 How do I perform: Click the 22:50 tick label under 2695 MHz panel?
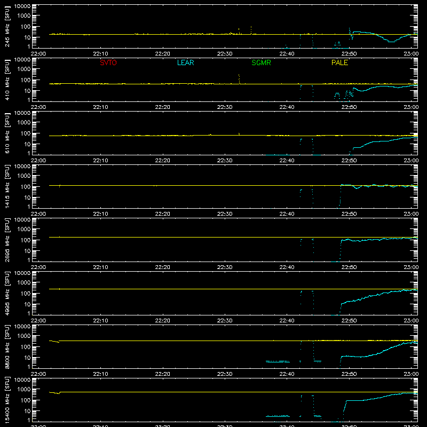point(349,267)
